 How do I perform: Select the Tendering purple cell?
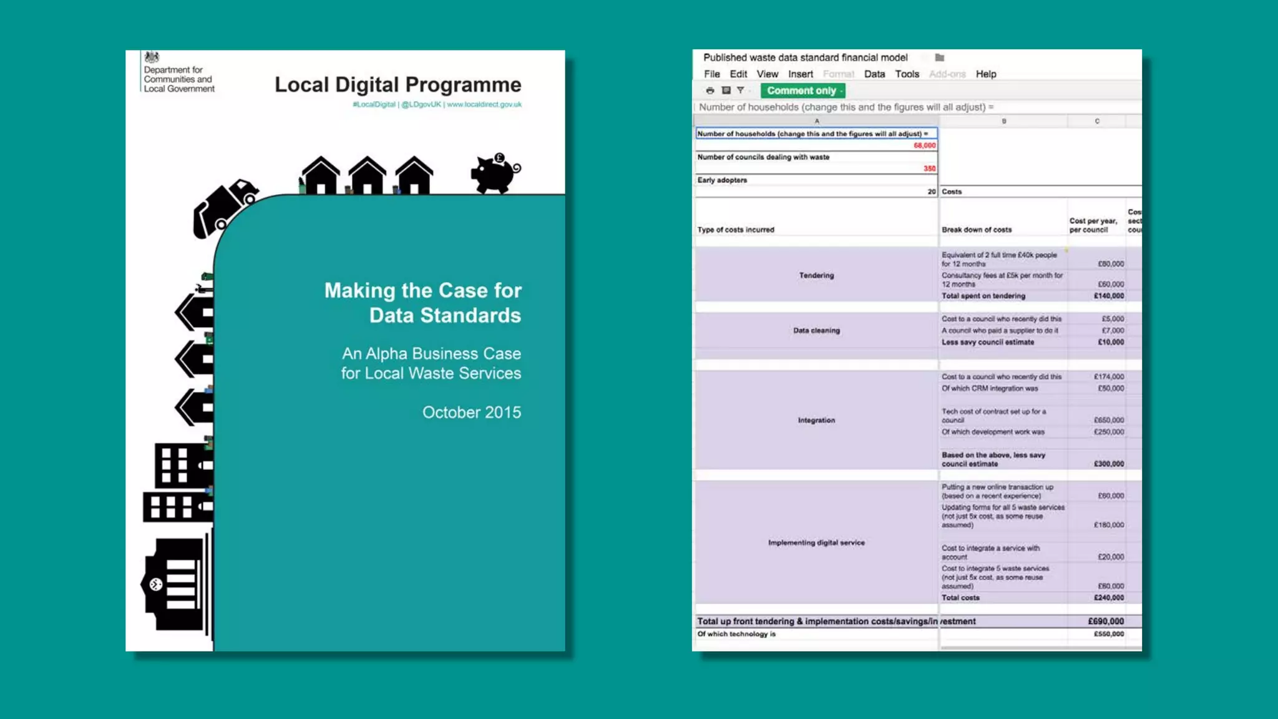coord(816,275)
